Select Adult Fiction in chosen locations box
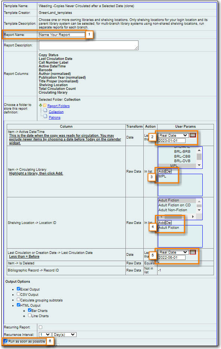 [169, 228]
